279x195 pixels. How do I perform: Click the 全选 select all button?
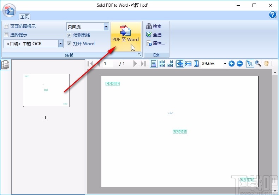point(154,35)
